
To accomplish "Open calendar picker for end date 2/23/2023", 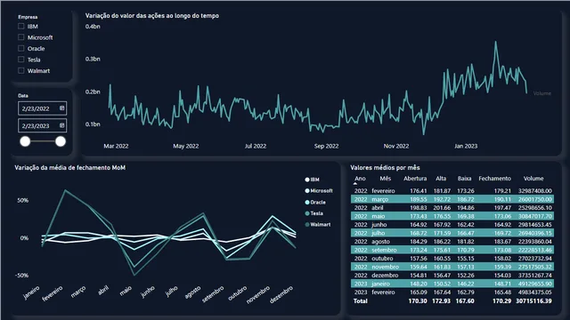I will pyautogui.click(x=61, y=125).
